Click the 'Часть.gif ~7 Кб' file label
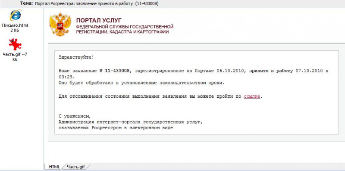 15,57
